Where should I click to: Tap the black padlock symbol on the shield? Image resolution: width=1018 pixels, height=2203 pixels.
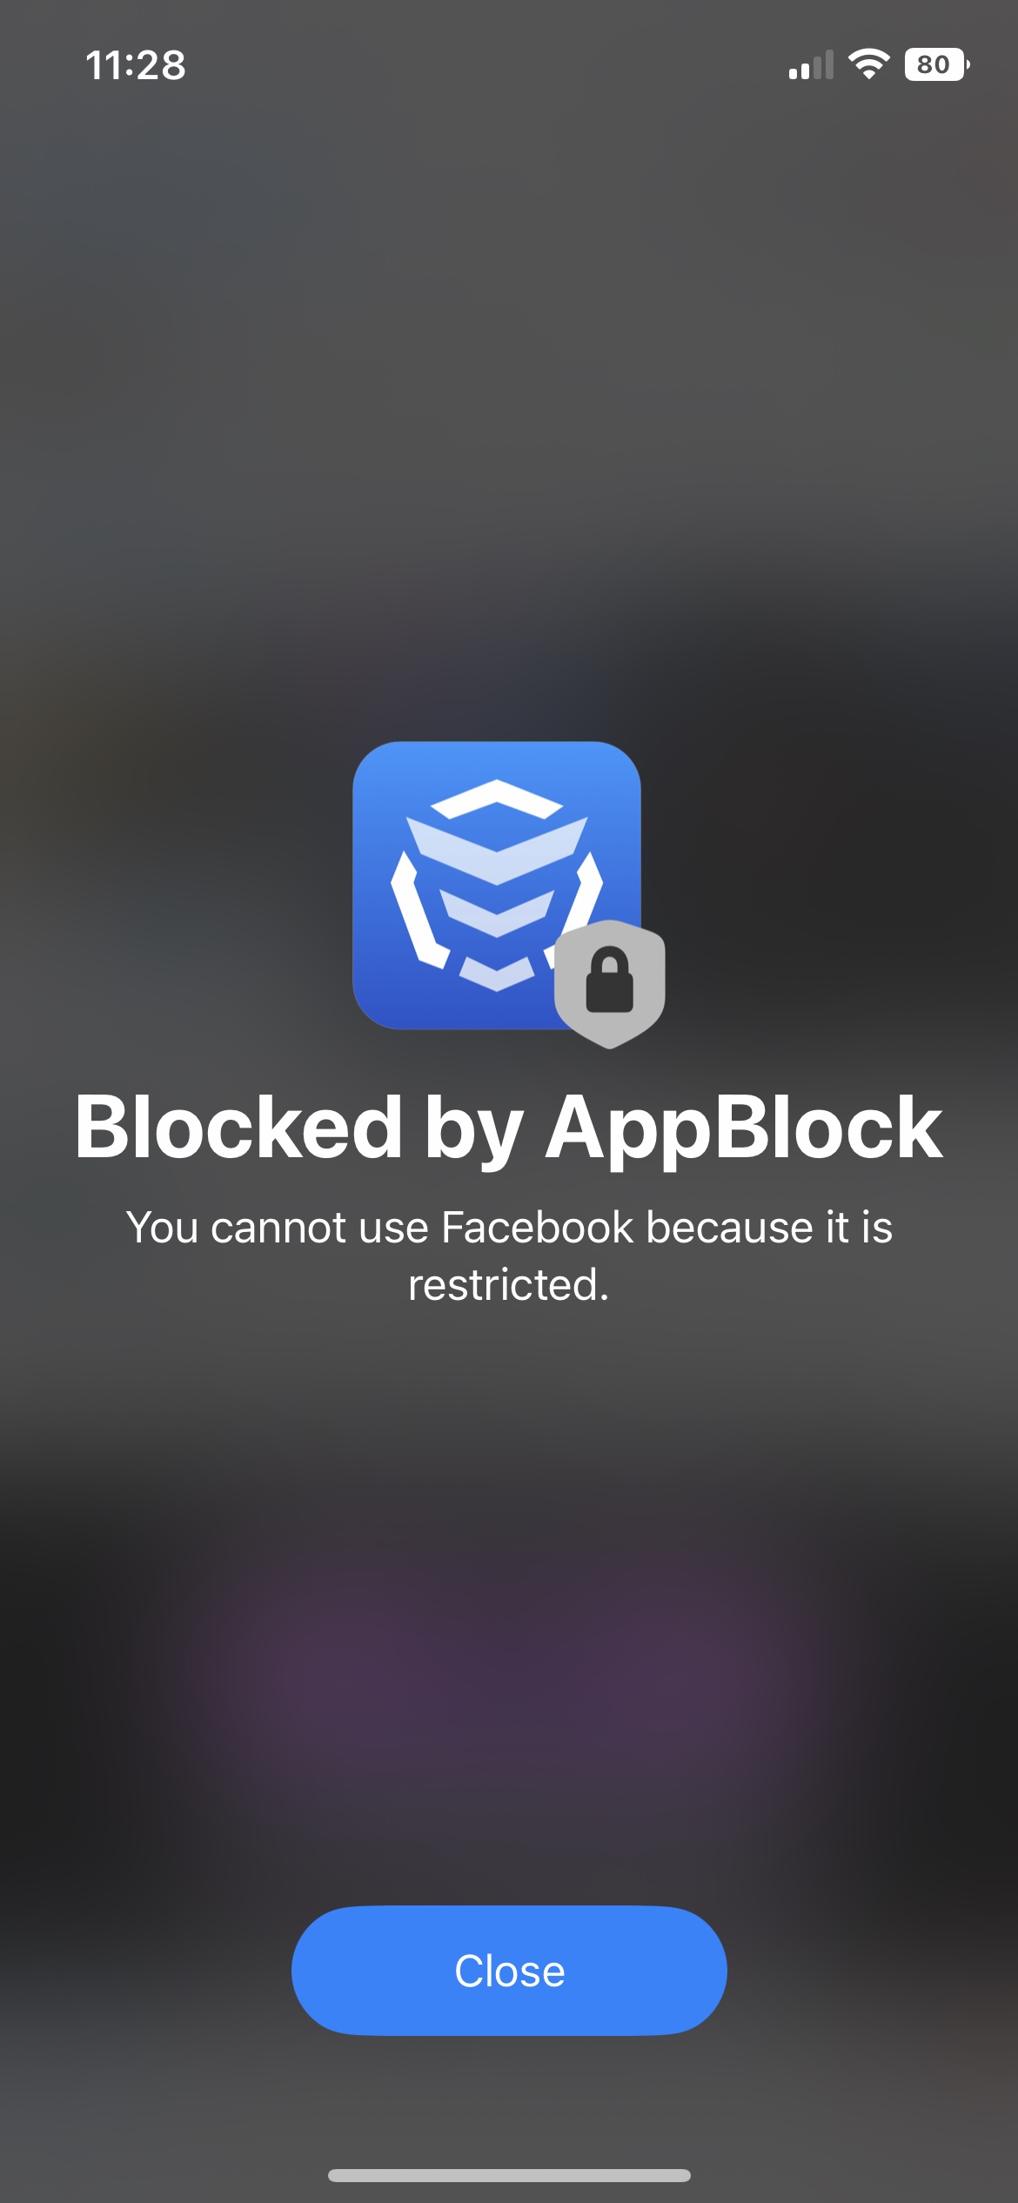(x=610, y=980)
